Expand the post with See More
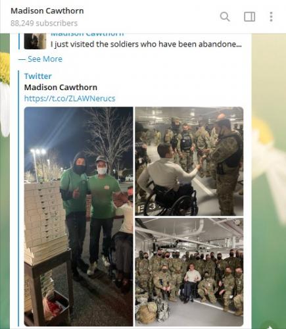 45,59
